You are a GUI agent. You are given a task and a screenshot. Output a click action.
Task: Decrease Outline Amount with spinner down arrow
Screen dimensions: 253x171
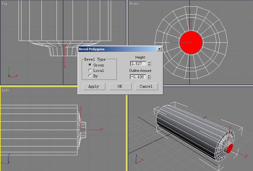(149, 78)
